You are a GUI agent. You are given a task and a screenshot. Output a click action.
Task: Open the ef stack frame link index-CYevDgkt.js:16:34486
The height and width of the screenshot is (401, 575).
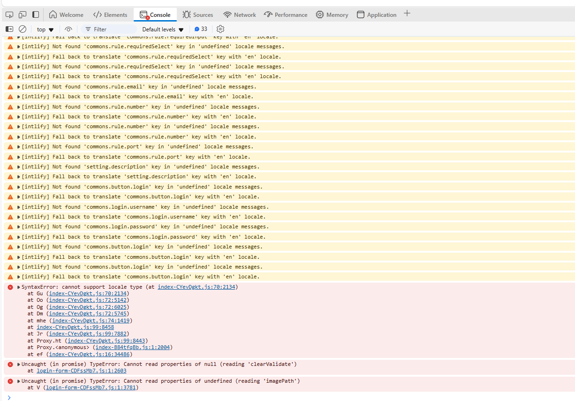pos(90,354)
